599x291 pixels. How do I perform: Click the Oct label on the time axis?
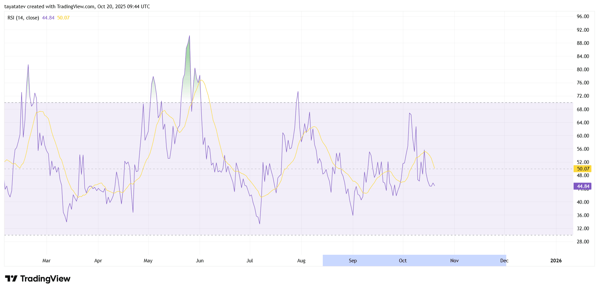coord(403,261)
